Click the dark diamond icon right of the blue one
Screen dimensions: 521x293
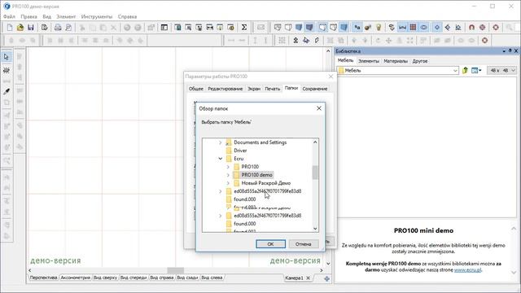[x=448, y=27]
